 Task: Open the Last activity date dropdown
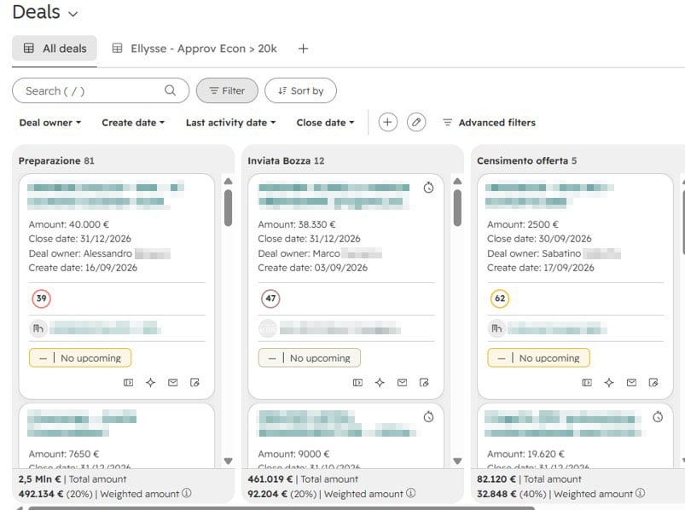(x=230, y=123)
